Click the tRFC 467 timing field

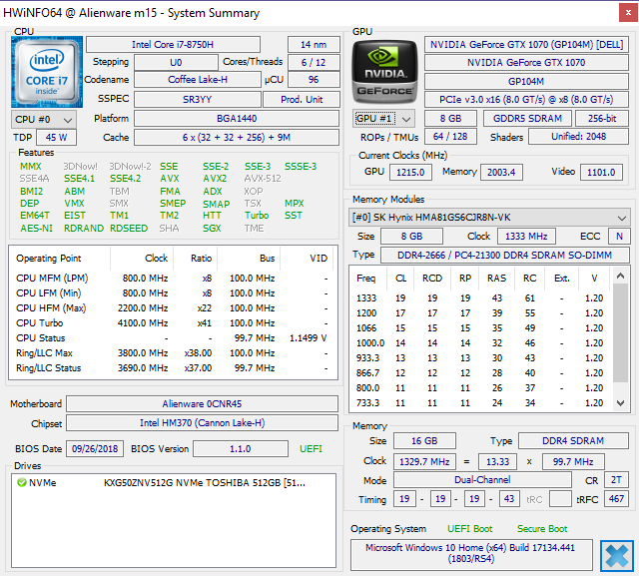point(616,498)
